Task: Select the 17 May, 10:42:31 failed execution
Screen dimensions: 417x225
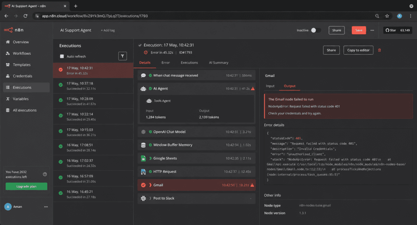Action: coord(93,71)
